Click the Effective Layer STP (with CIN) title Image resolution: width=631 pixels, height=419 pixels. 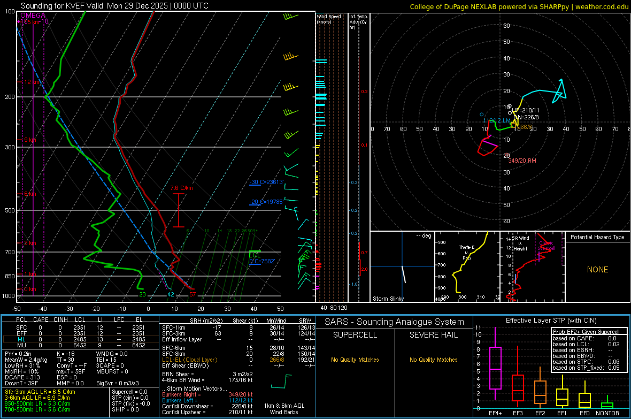coord(551,321)
